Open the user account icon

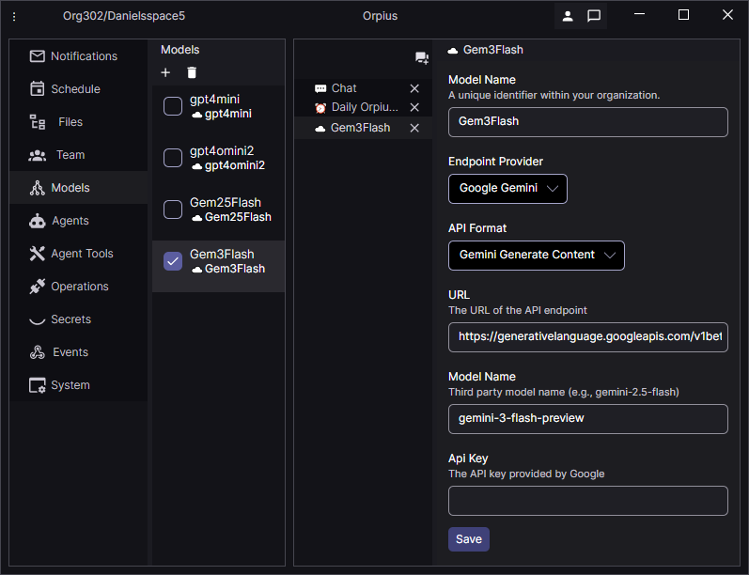(568, 16)
